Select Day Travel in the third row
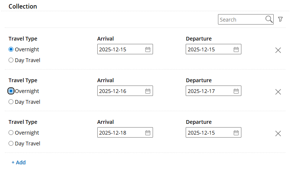The image size is (293, 177). coord(11,144)
